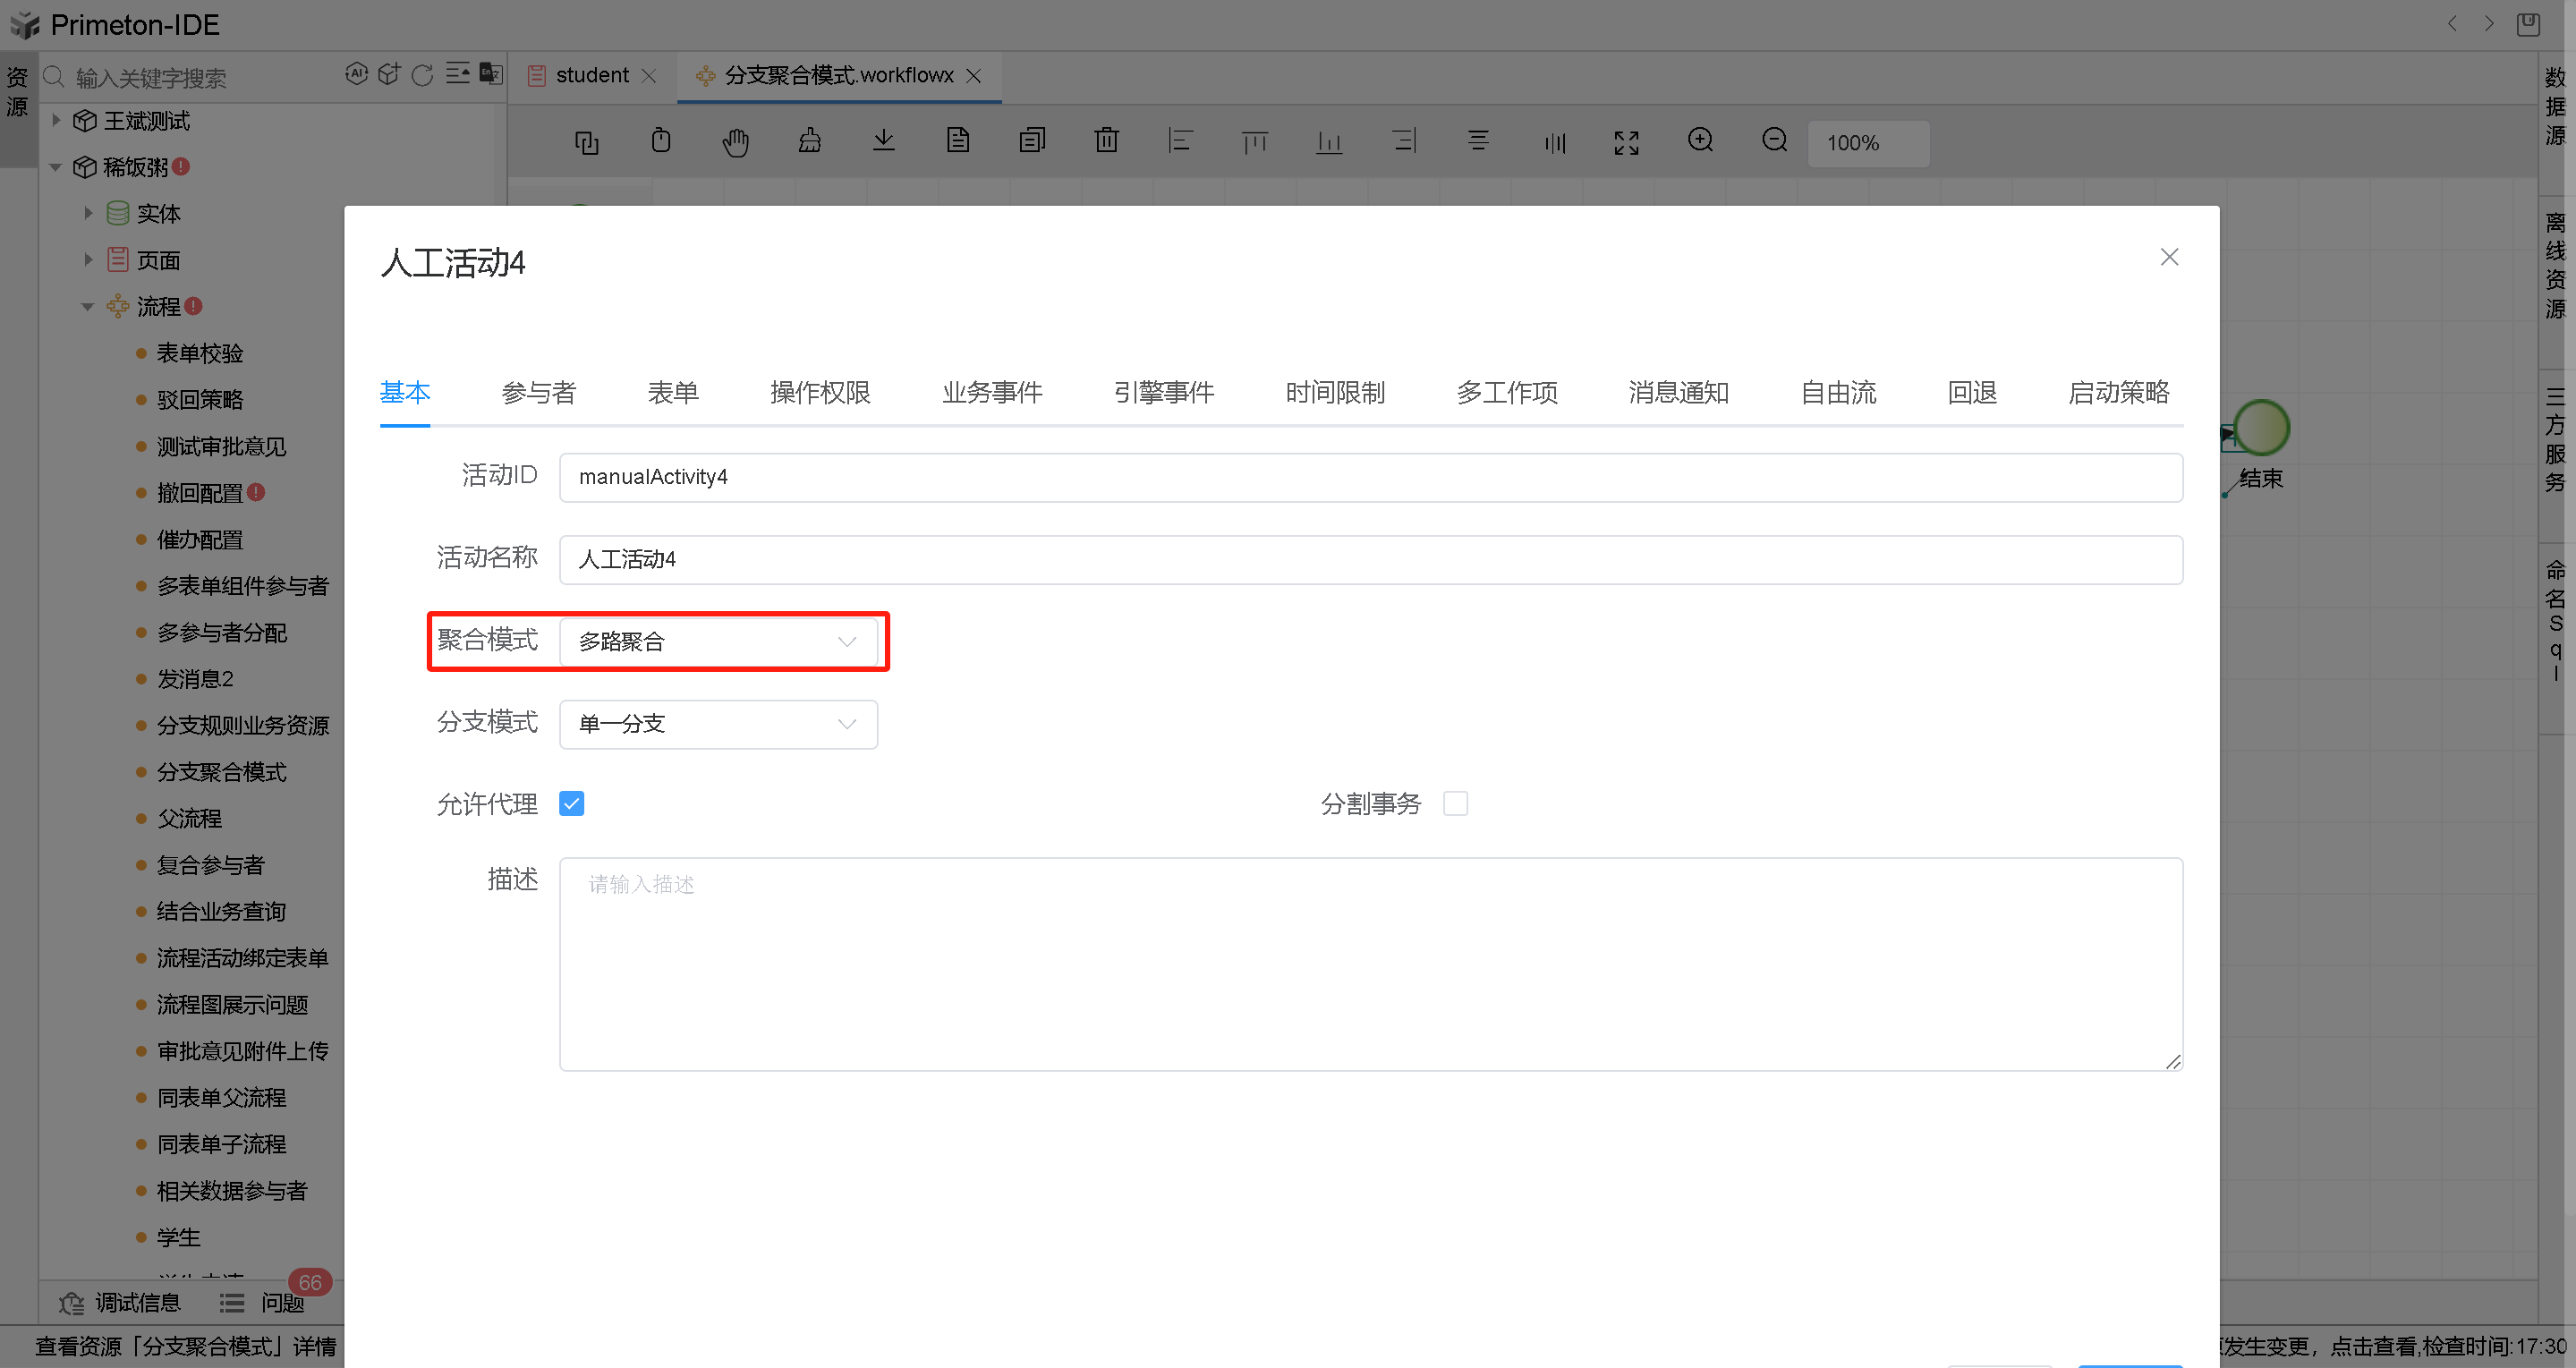Click the fit-to-screen fullscreen icon
Image resolution: width=2576 pixels, height=1368 pixels.
point(1626,143)
